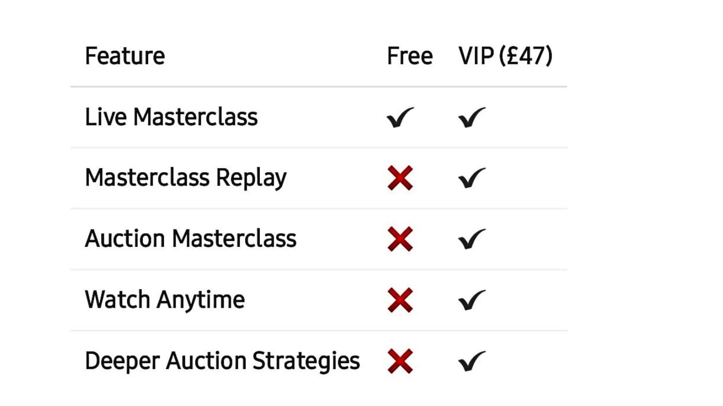Image resolution: width=723 pixels, height=406 pixels.
Task: Click the Auction Masterclass row label
Action: 191,239
